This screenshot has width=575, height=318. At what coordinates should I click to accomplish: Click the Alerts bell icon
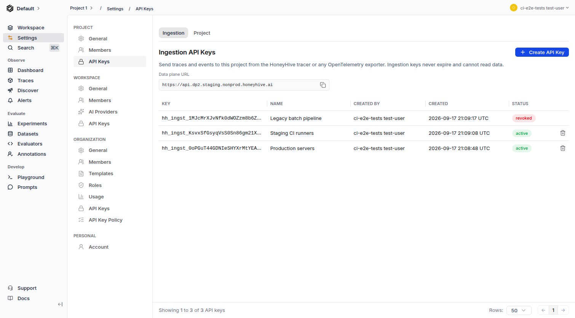pyautogui.click(x=10, y=101)
